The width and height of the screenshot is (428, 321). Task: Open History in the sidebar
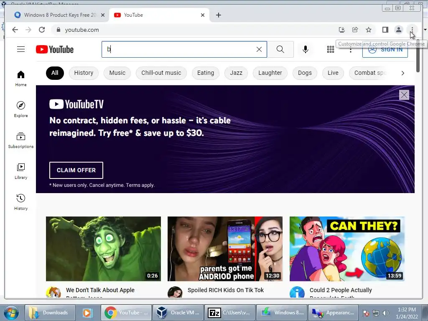pos(21,202)
